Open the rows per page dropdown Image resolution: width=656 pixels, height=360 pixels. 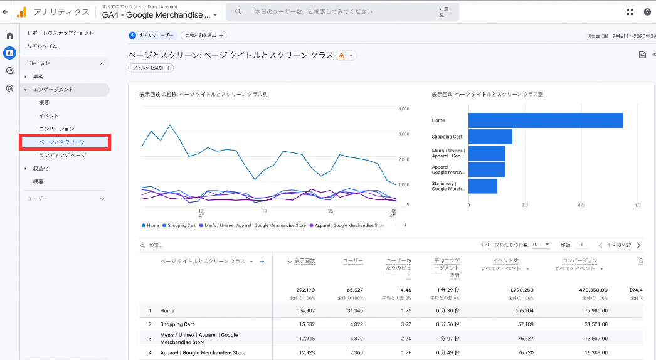(541, 245)
